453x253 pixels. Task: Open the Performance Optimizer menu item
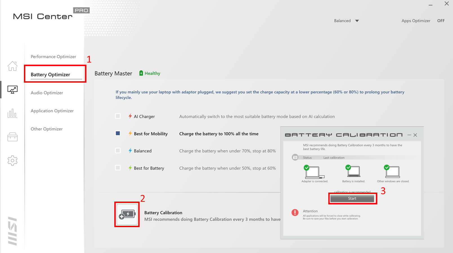(x=53, y=57)
